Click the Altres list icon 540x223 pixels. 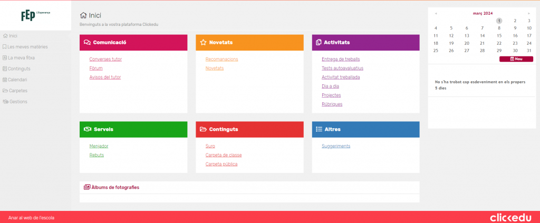coord(319,129)
